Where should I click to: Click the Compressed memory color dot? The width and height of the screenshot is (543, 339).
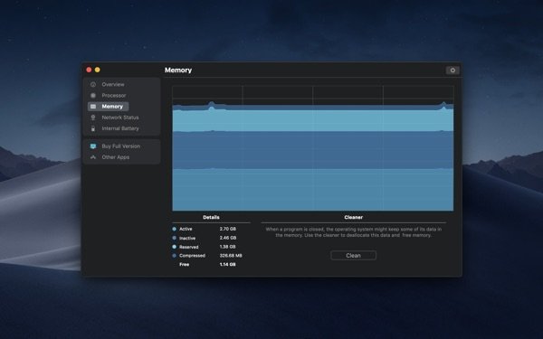tap(174, 256)
